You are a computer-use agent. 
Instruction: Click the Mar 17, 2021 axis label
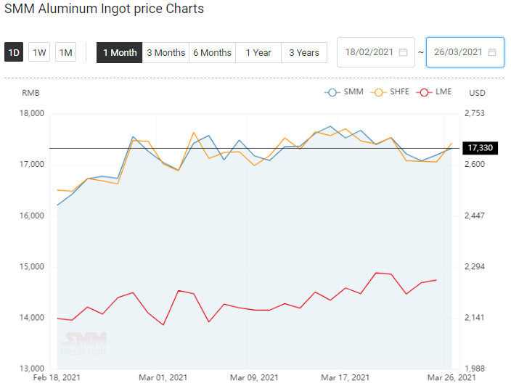point(345,377)
